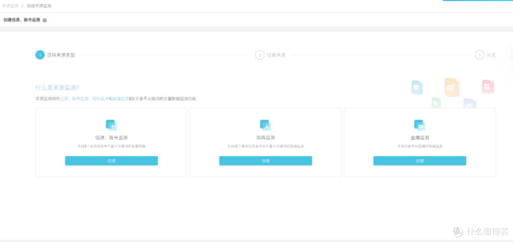
Task: Click the 信源、账号监测 card icon
Action: point(111,125)
